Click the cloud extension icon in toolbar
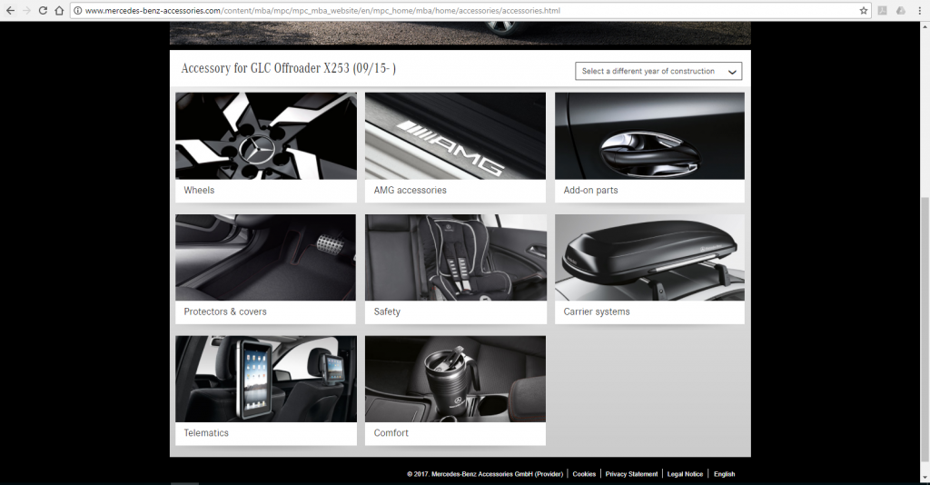The height and width of the screenshot is (485, 930). pyautogui.click(x=901, y=10)
